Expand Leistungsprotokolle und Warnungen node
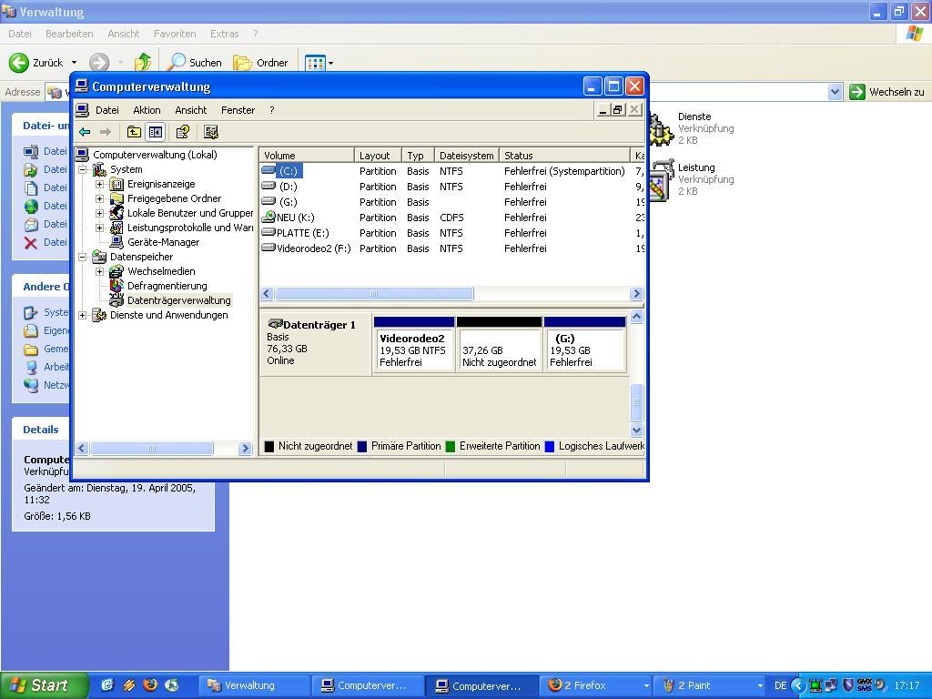Screen dimensions: 932x699 [x=100, y=228]
